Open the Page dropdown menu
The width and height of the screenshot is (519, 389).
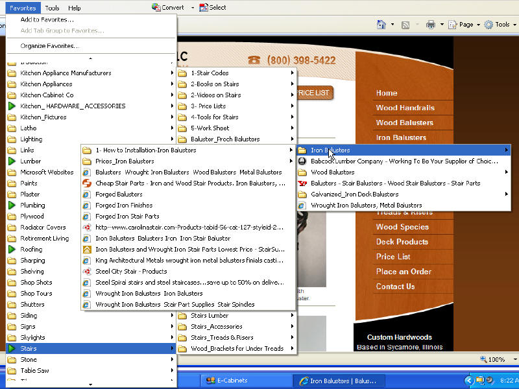(466, 25)
